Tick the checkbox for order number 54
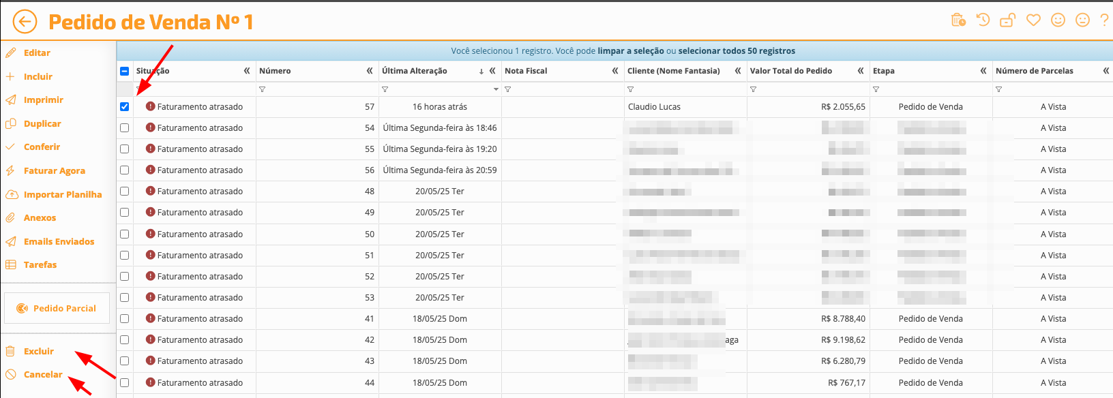This screenshot has width=1113, height=398. point(124,128)
